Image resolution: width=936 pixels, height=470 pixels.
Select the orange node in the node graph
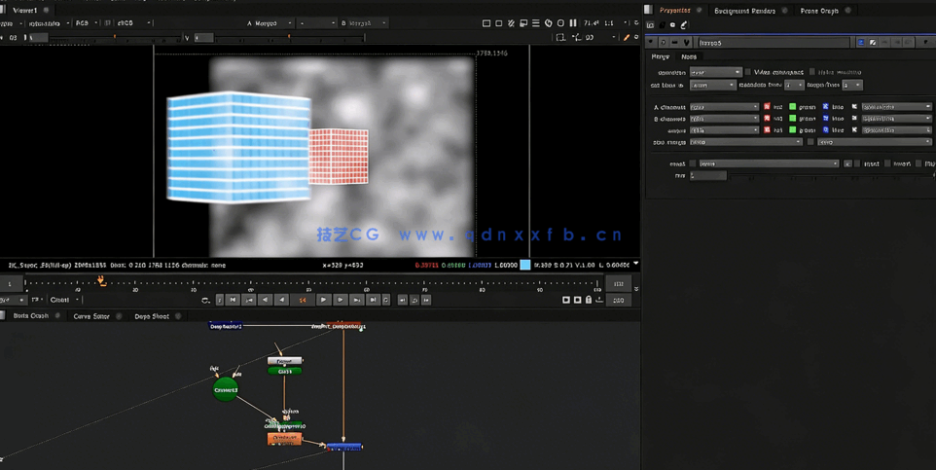(x=284, y=439)
